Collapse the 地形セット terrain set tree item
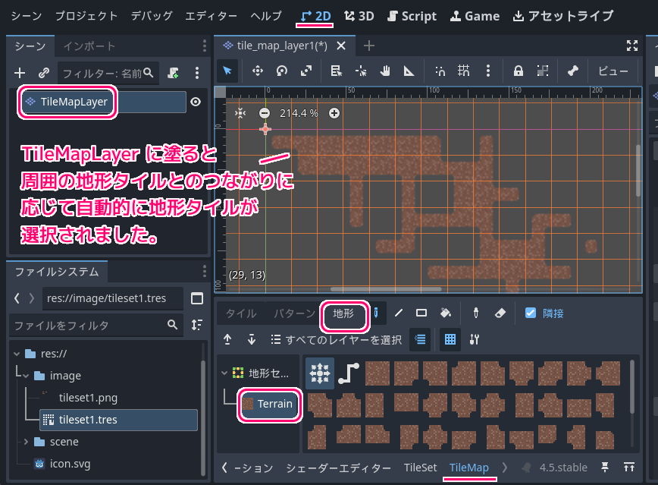Image resolution: width=658 pixels, height=485 pixels. pos(224,373)
